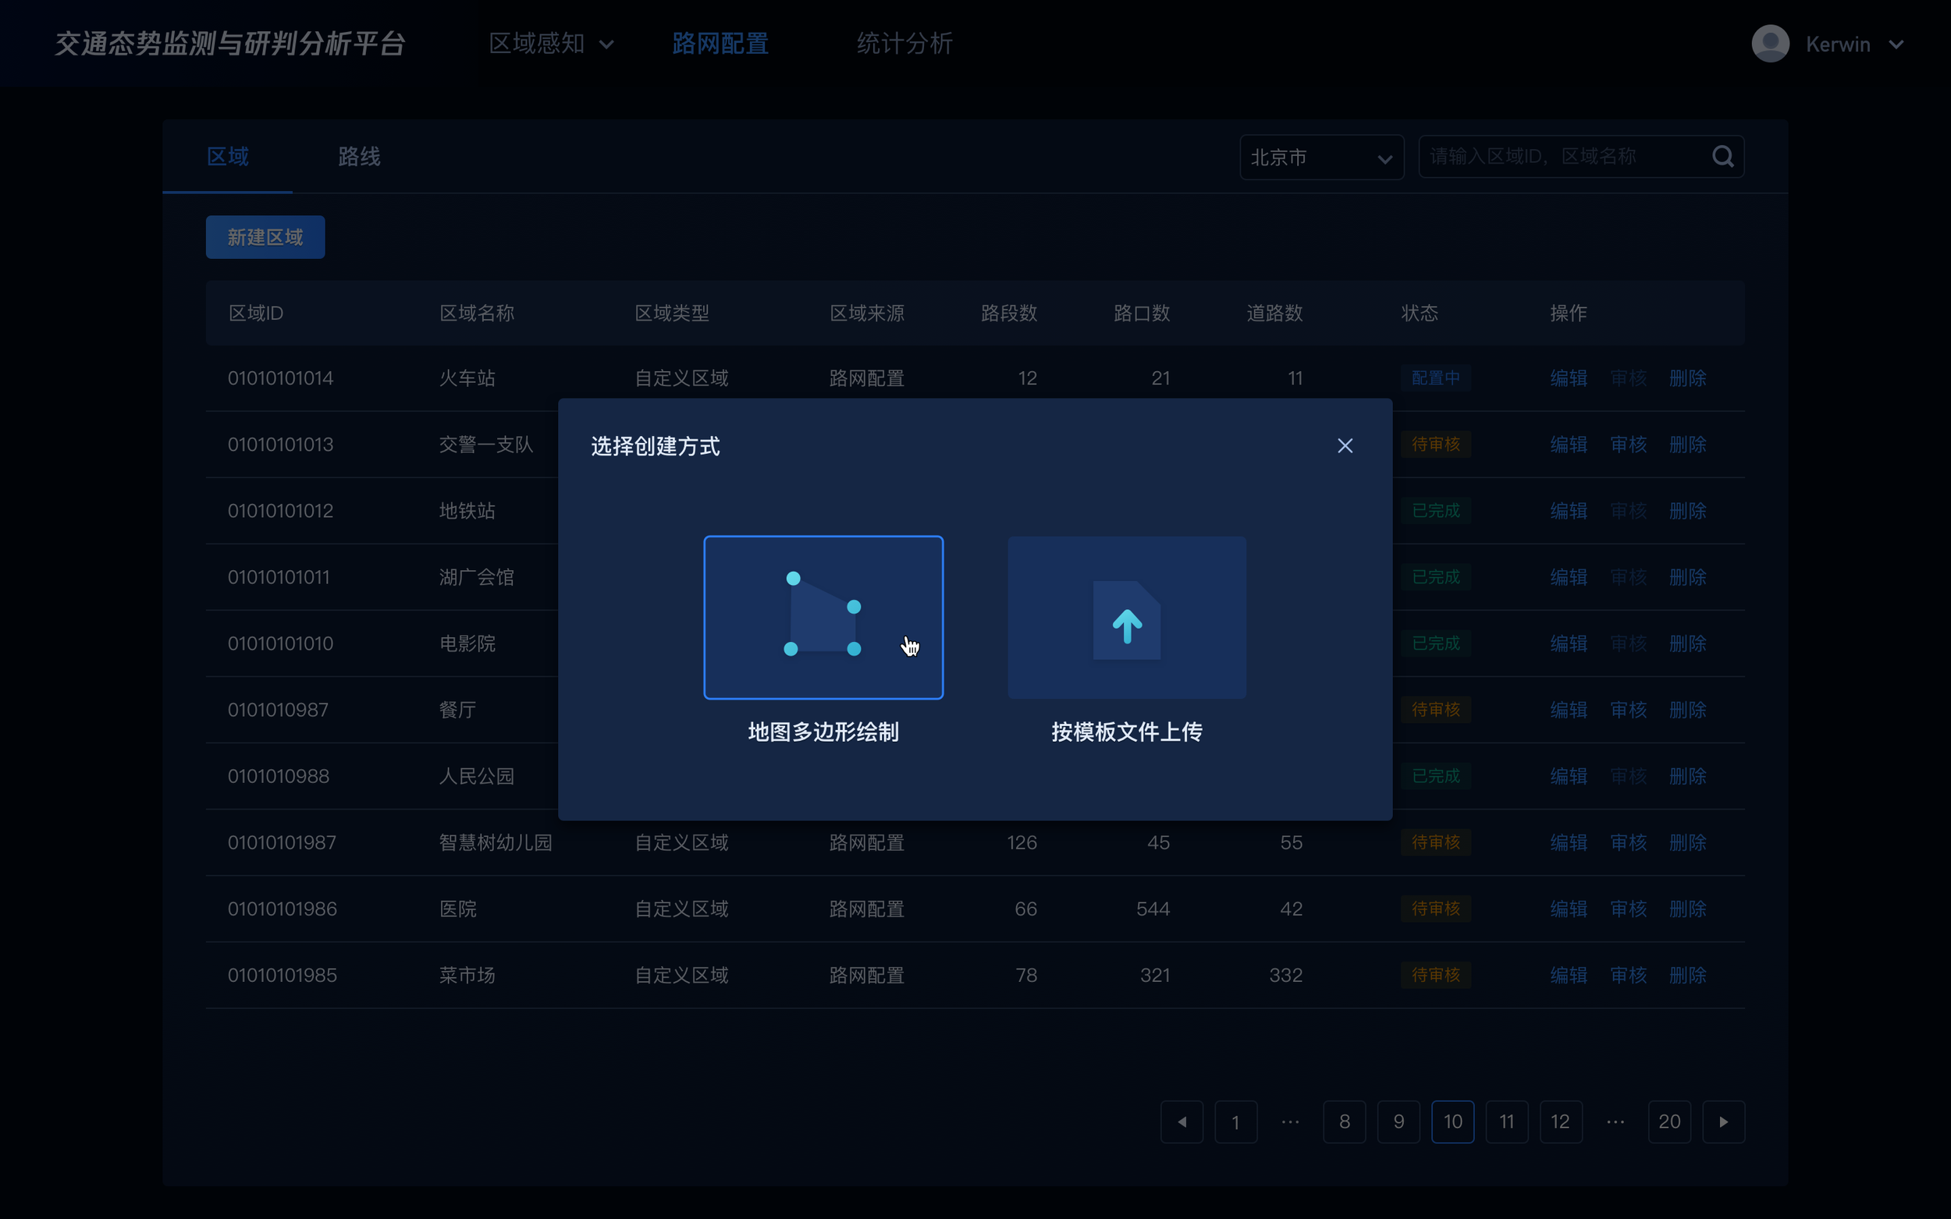The height and width of the screenshot is (1219, 1951).
Task: Click the search magnifier icon
Action: [x=1723, y=157]
